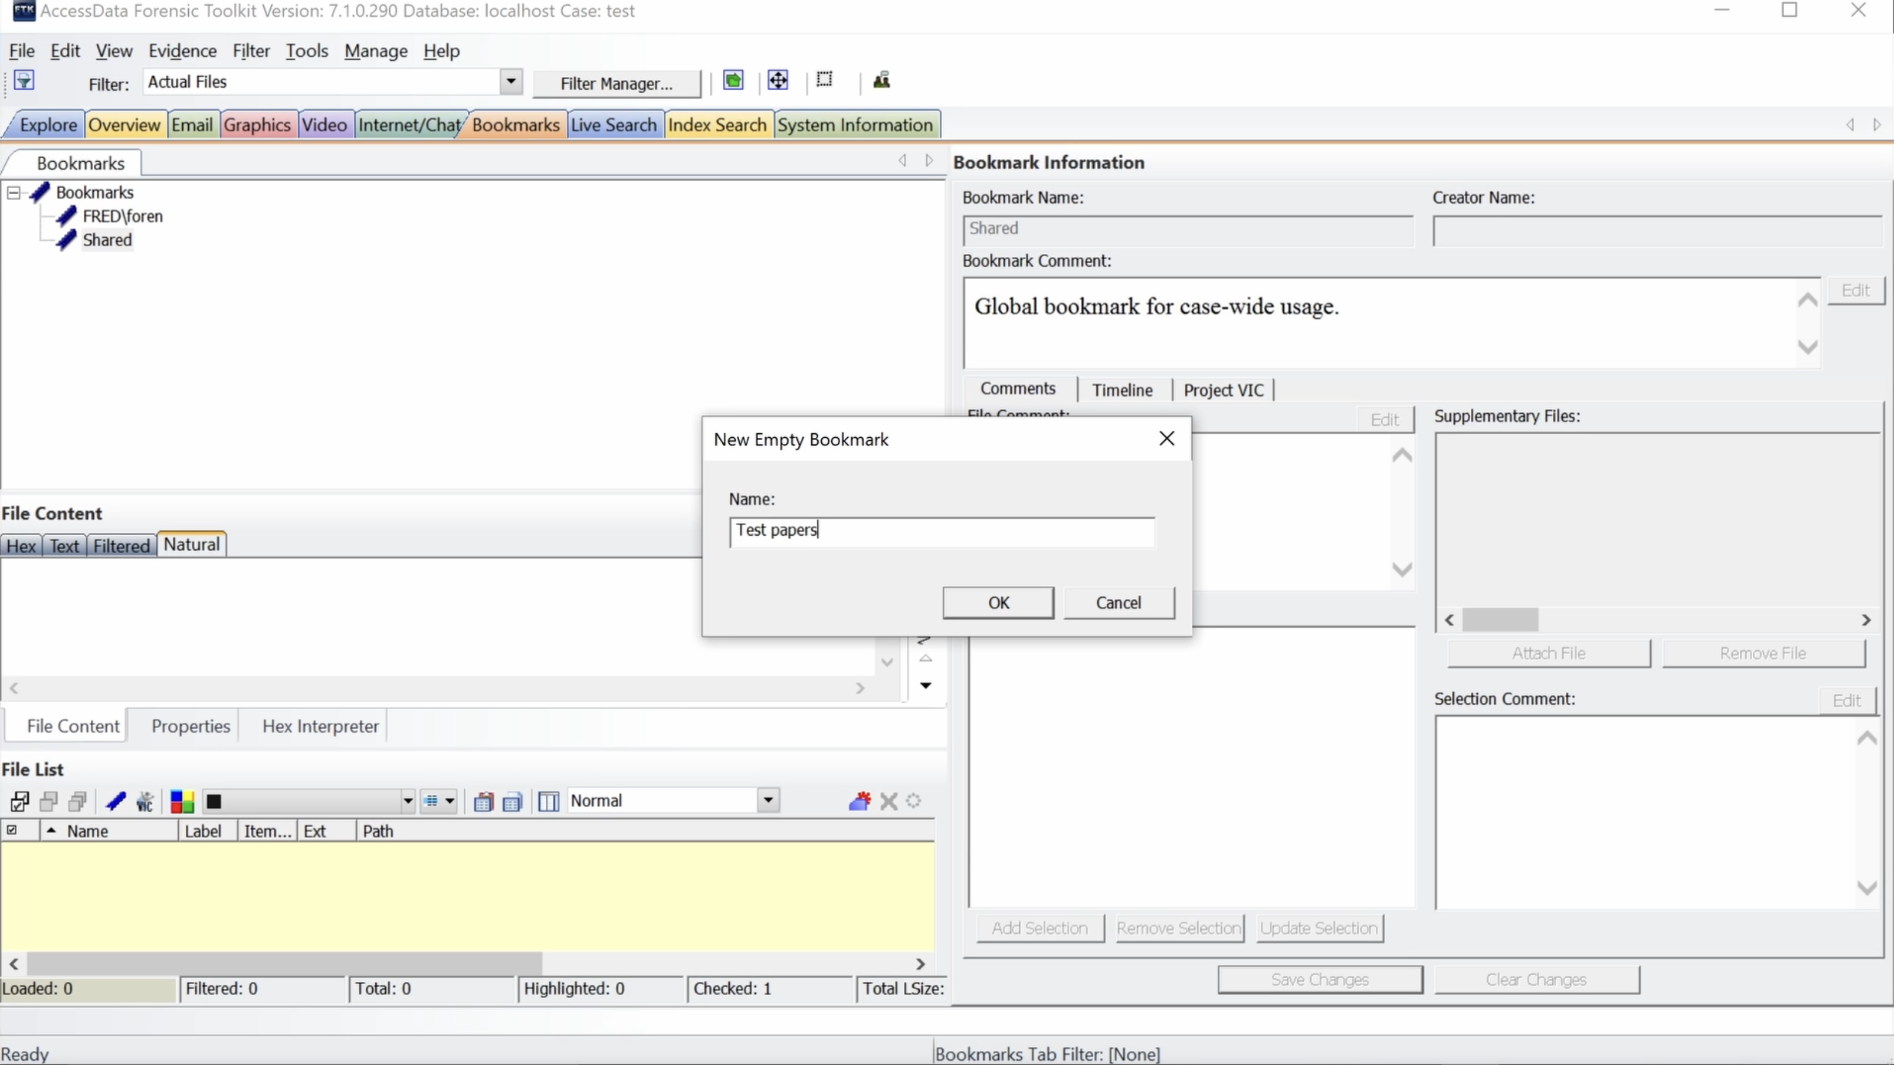Open the list view style dropdown arrow
This screenshot has height=1065, width=1894.
tap(449, 801)
